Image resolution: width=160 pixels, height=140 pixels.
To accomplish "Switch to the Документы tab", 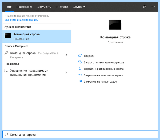I will 44,7.
